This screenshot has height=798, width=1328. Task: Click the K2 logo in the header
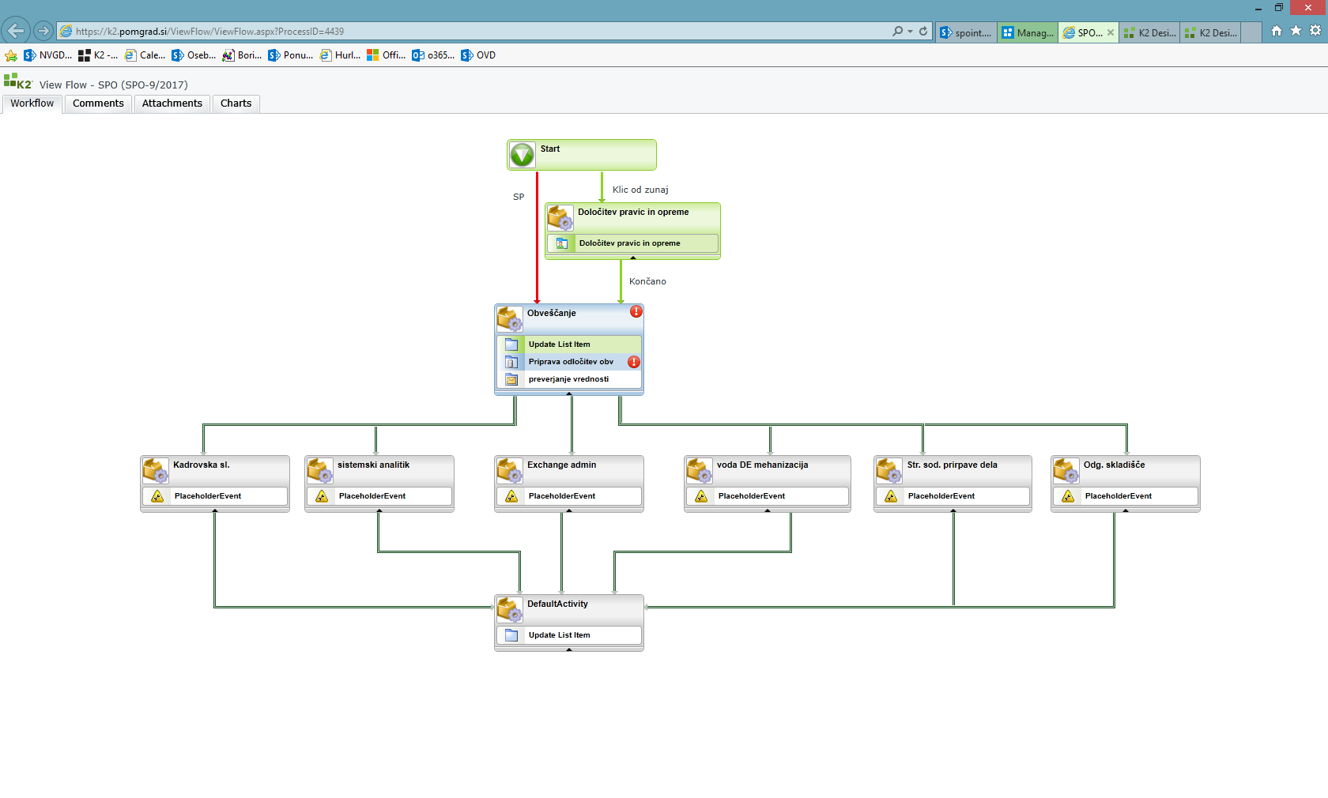[17, 81]
